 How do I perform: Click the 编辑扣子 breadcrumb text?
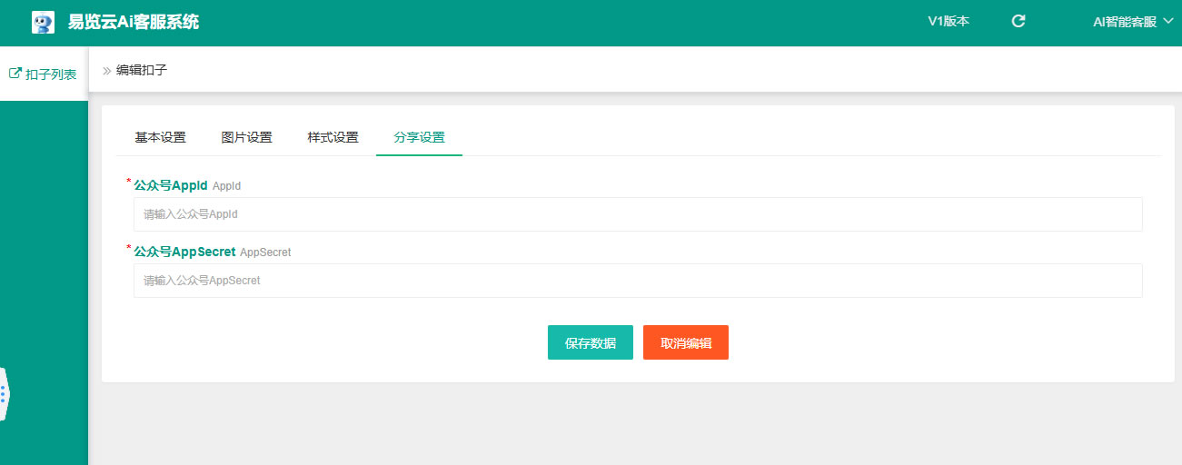[142, 70]
